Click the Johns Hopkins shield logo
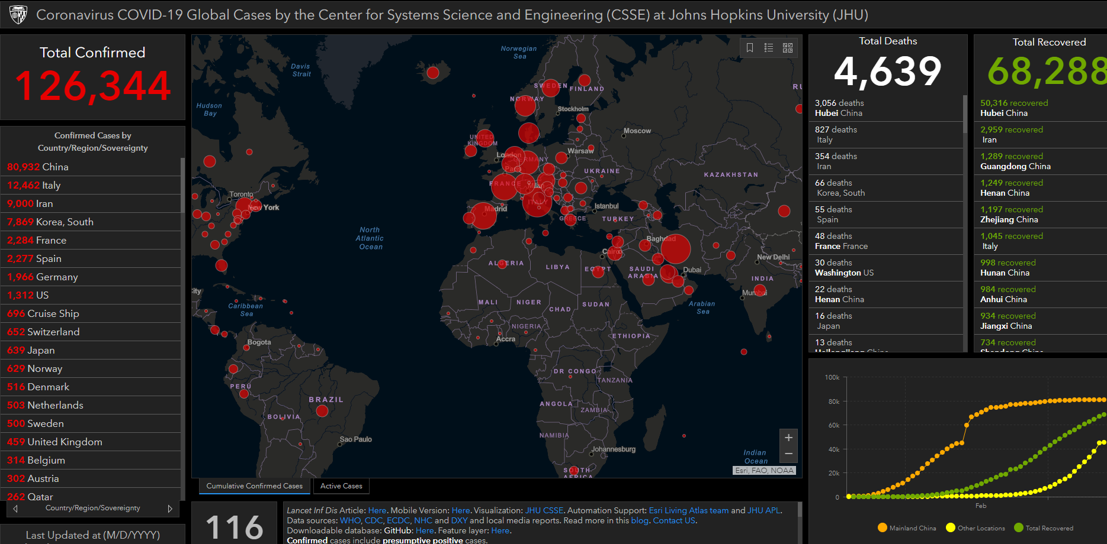 pos(18,15)
